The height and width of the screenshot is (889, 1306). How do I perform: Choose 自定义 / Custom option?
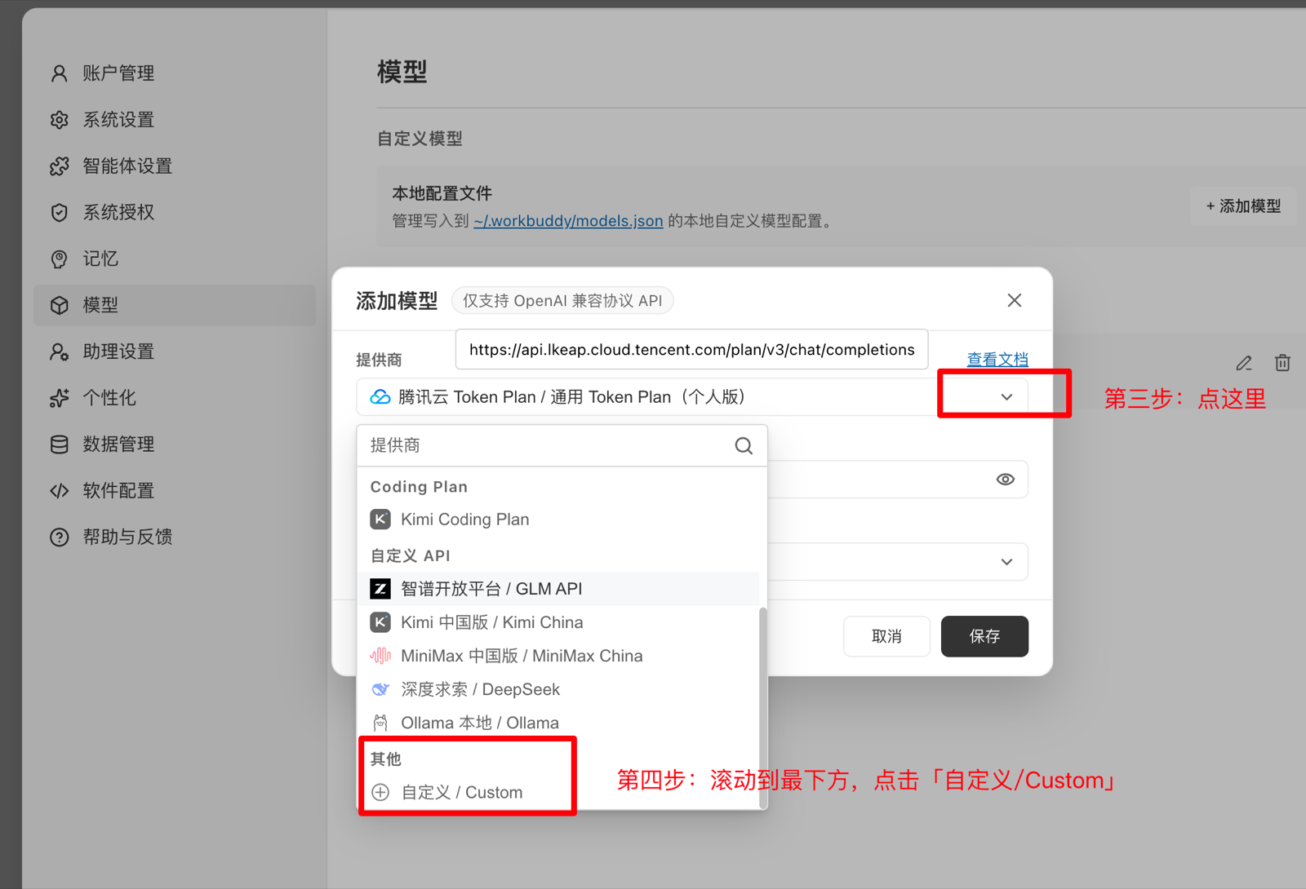[x=559, y=793]
